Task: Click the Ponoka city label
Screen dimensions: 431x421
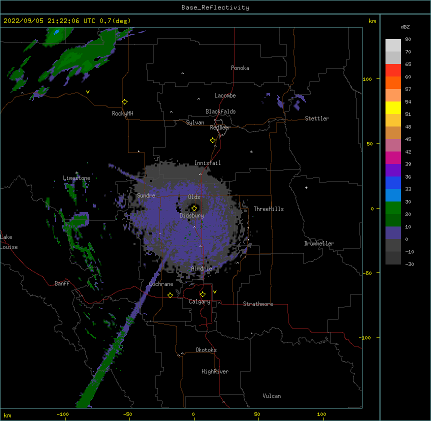Action: point(240,68)
